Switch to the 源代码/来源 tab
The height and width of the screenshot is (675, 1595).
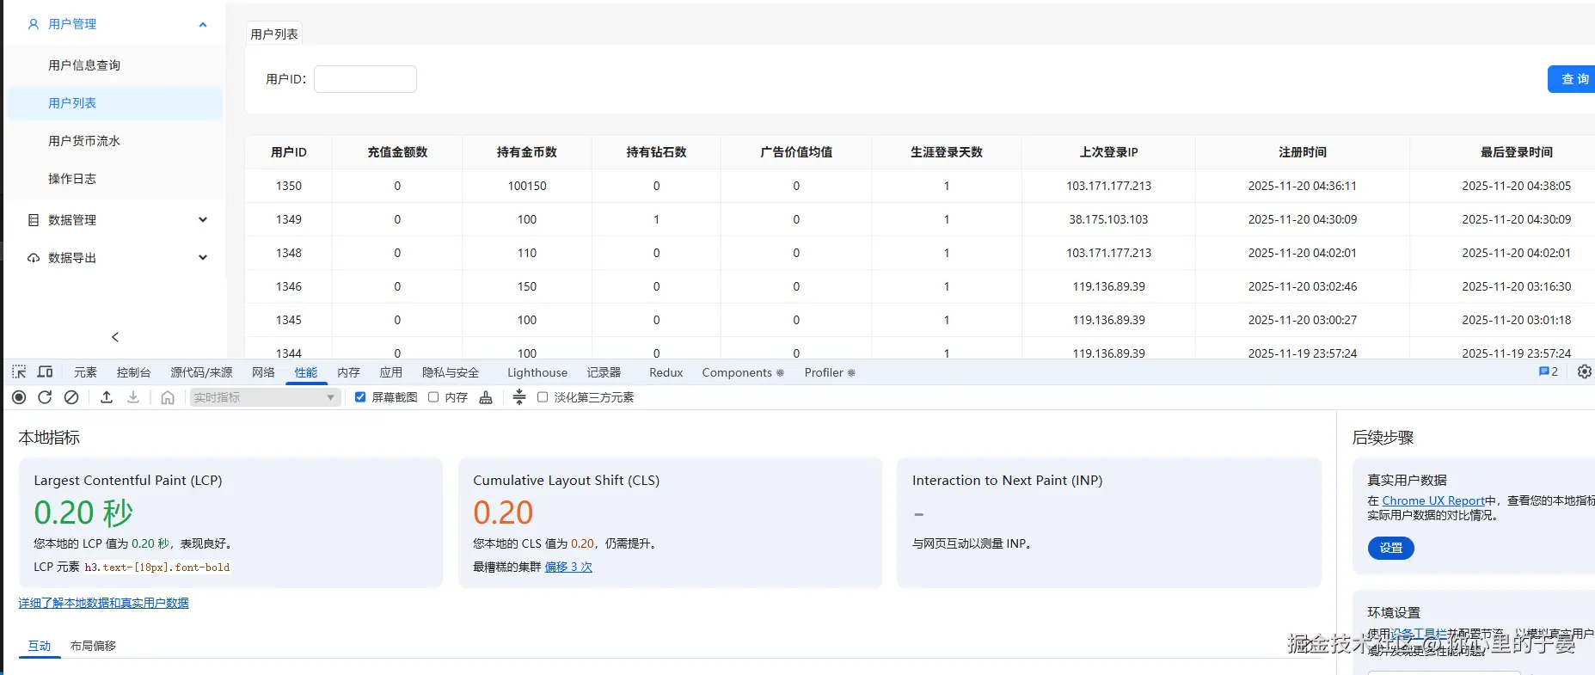tap(201, 372)
